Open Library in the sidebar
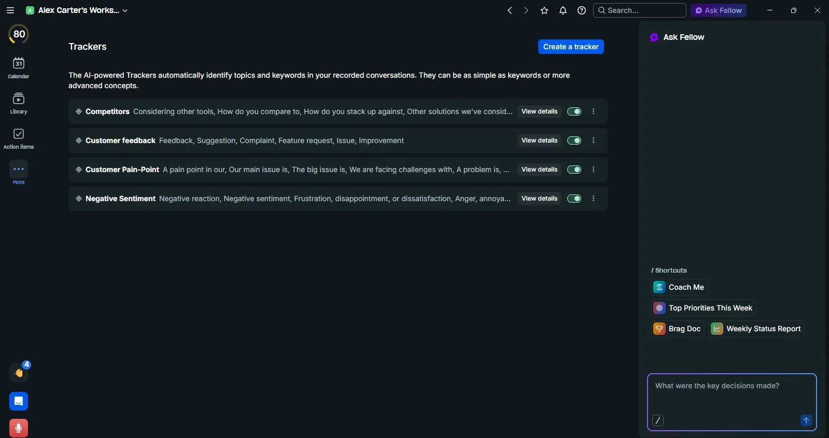The width and height of the screenshot is (829, 438). [19, 103]
